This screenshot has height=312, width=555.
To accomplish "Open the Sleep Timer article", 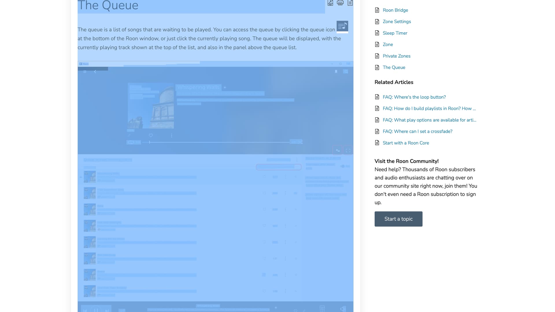I will pyautogui.click(x=395, y=33).
